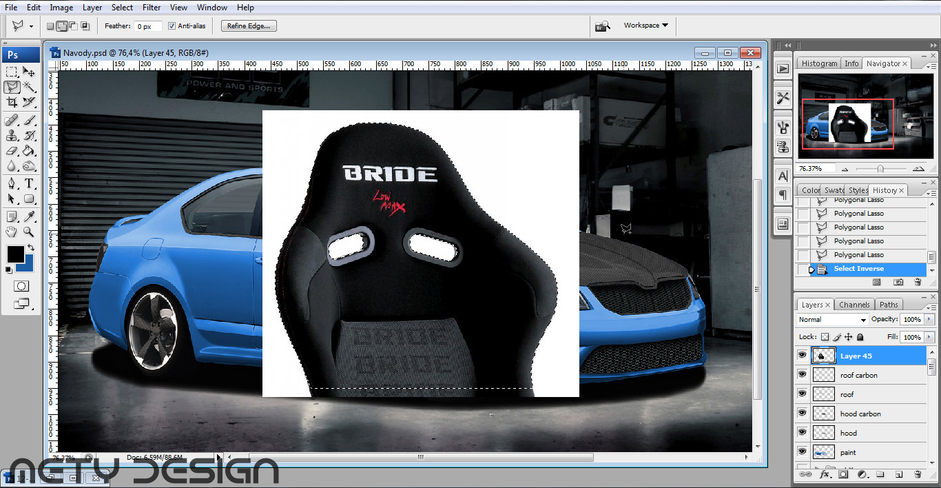
Task: Open the Workspace dropdown
Action: pos(645,26)
